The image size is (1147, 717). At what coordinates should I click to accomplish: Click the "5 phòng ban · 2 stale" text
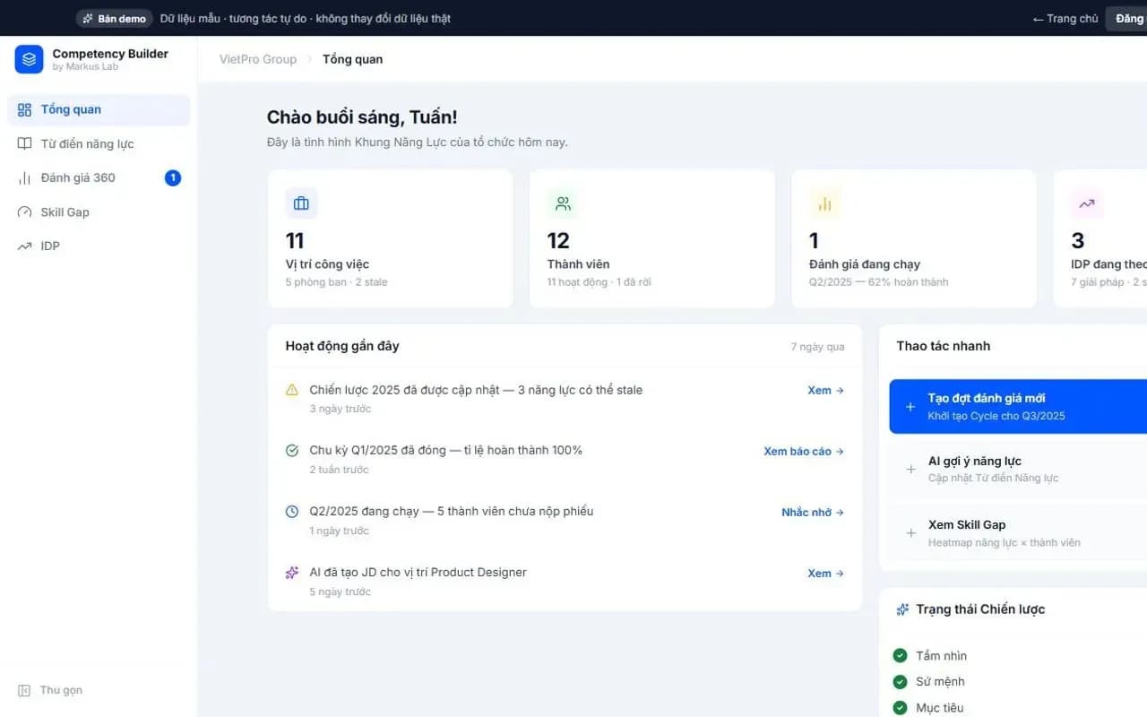click(337, 282)
